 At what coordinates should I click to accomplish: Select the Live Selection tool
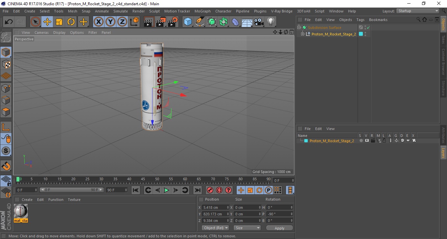(35, 22)
